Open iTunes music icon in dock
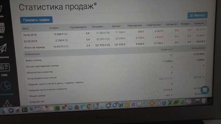This screenshot has height=124, width=221. [x=189, y=102]
